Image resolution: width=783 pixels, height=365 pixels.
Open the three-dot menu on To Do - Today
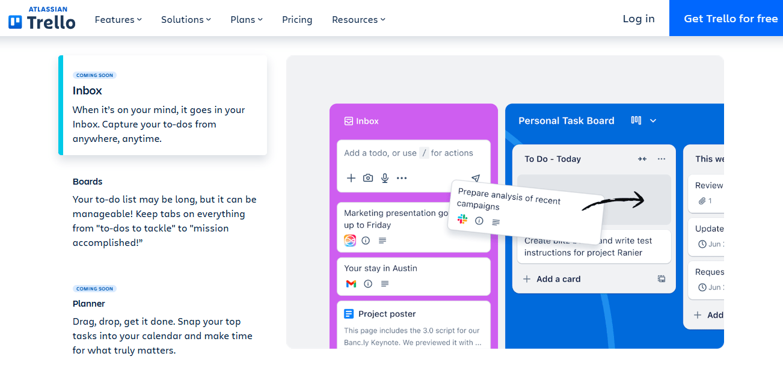pyautogui.click(x=662, y=159)
